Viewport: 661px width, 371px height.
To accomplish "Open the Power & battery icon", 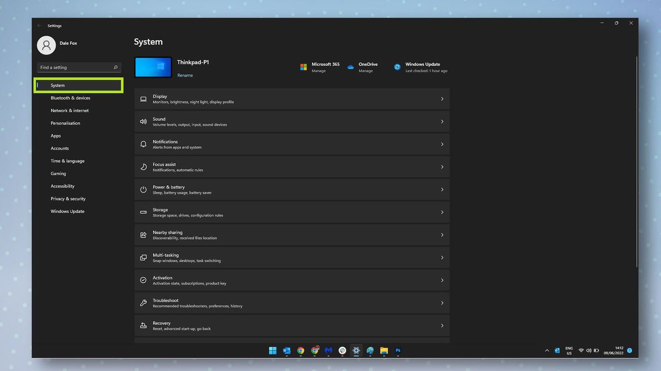I will pyautogui.click(x=144, y=190).
